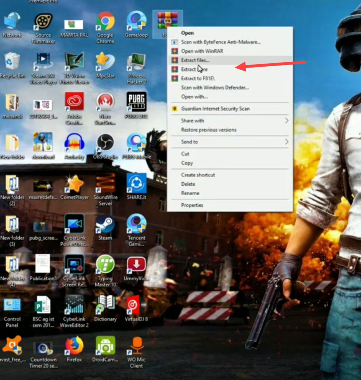Image resolution: width=361 pixels, height=380 pixels.
Task: Select the Firefox shortcut
Action: click(x=74, y=350)
